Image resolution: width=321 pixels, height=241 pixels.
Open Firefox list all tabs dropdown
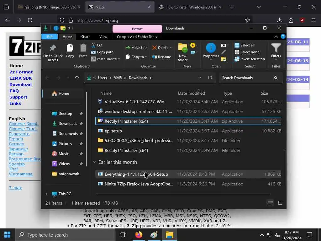pos(259,7)
